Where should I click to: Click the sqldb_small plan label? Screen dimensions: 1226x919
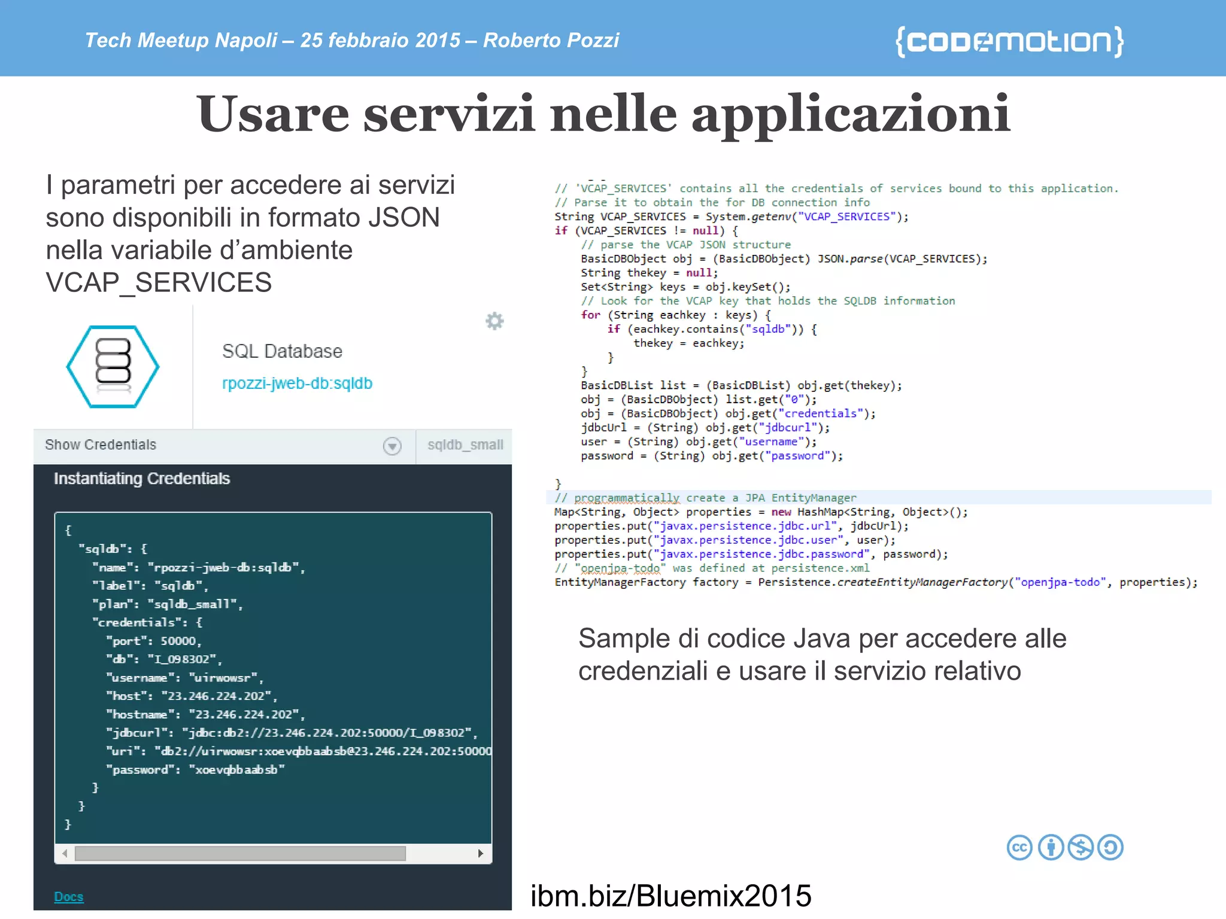465,445
